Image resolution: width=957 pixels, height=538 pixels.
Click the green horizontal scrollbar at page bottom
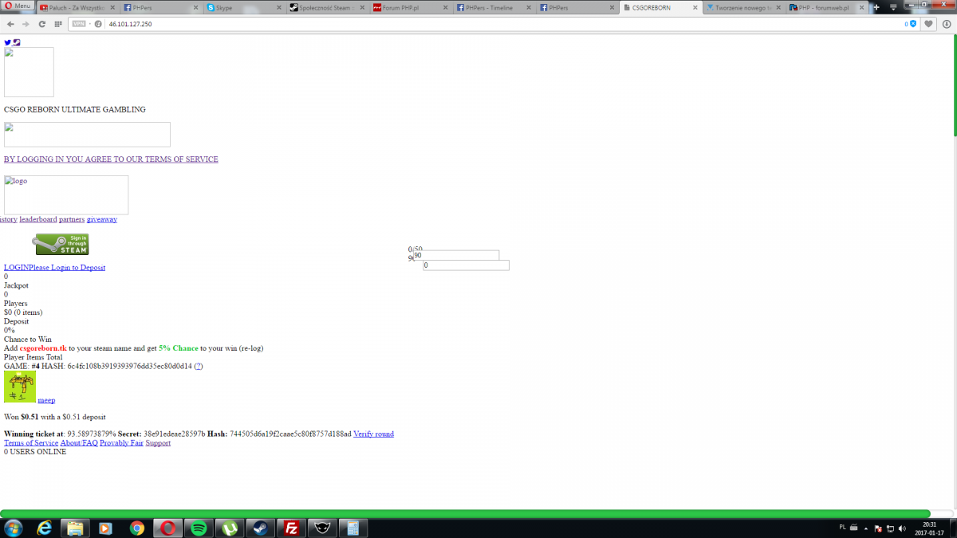(x=465, y=514)
